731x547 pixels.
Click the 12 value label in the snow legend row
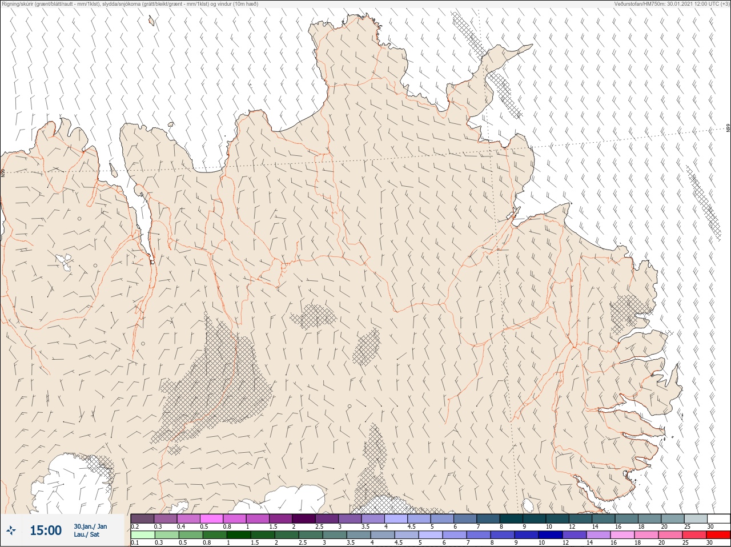pyautogui.click(x=572, y=526)
